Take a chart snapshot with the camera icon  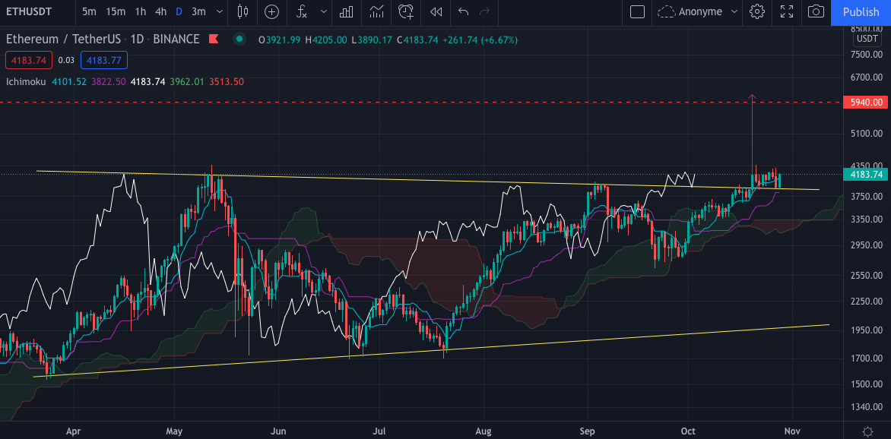tap(816, 12)
